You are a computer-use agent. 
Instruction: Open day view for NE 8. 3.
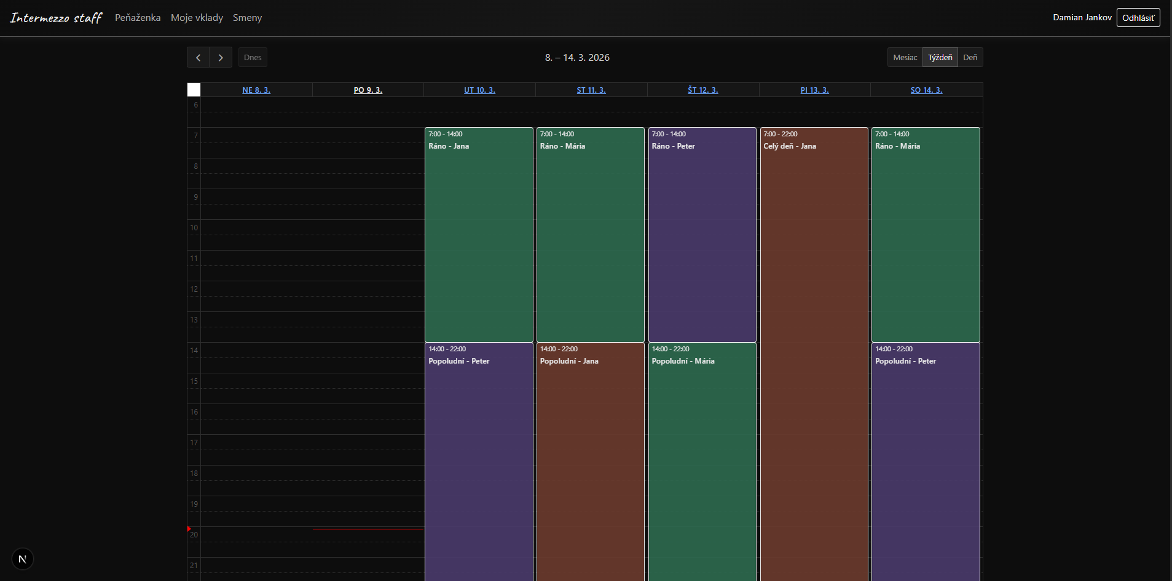256,90
